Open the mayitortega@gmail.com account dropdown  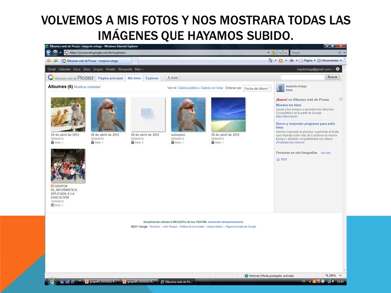click(x=315, y=69)
